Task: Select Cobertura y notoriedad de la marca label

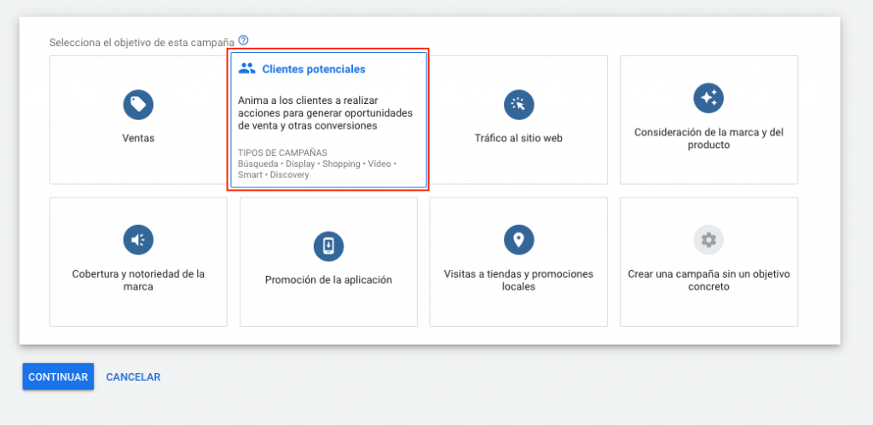Action: click(x=138, y=280)
